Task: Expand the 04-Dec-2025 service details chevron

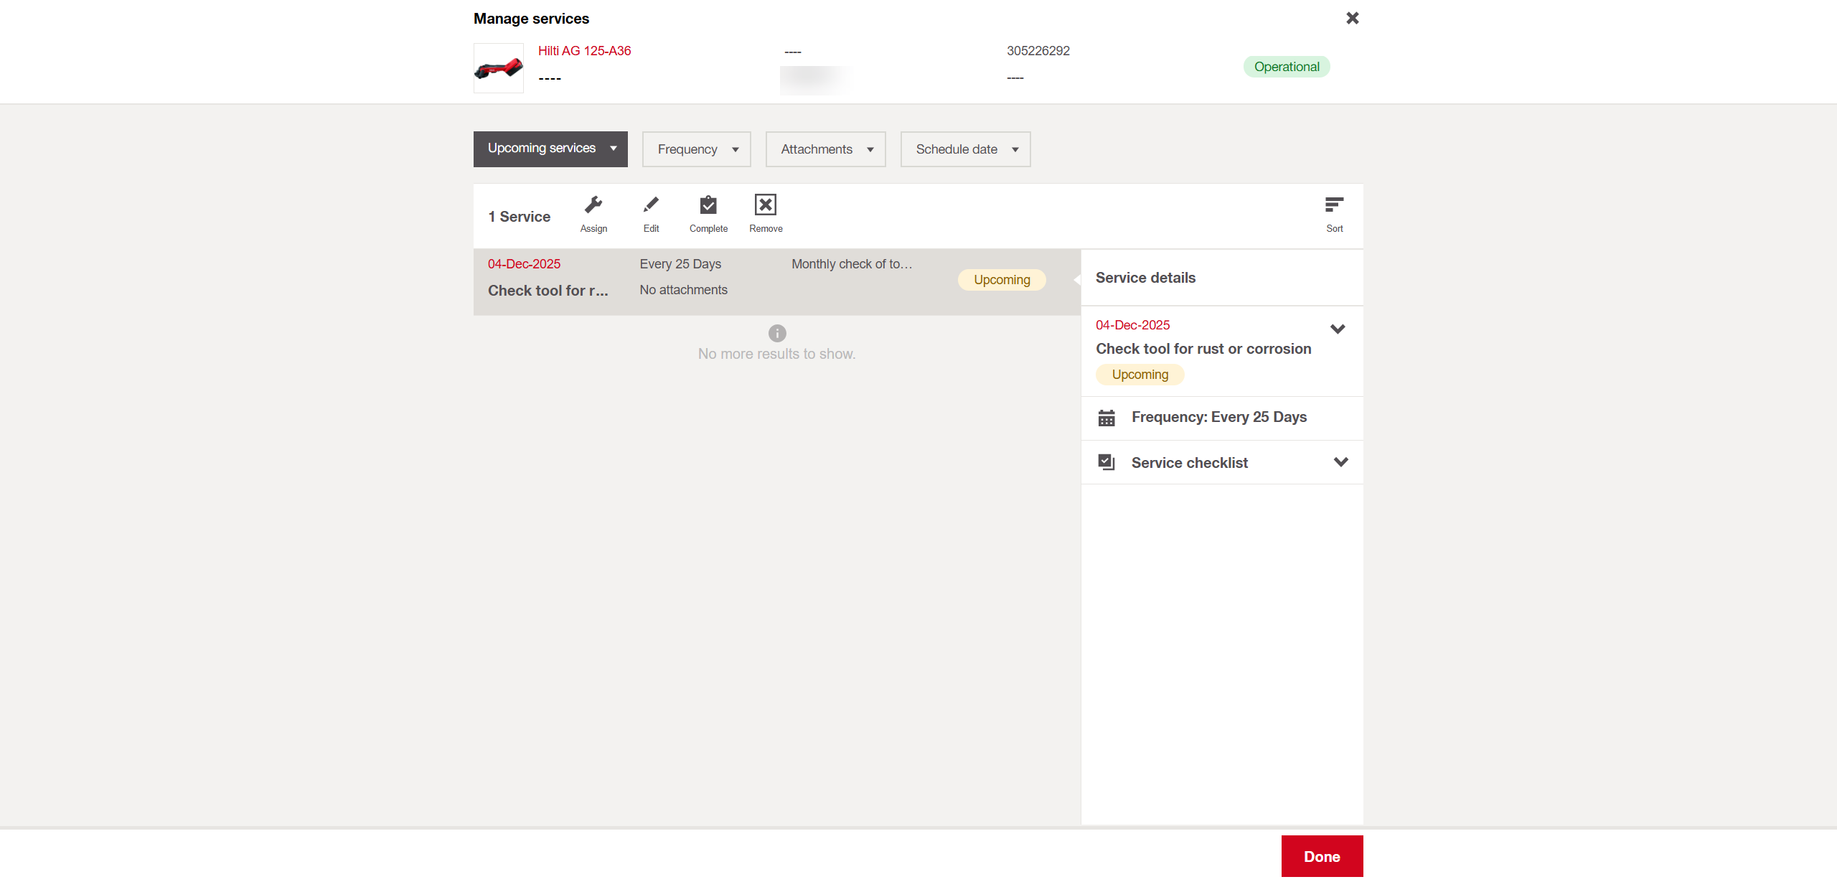Action: point(1338,329)
